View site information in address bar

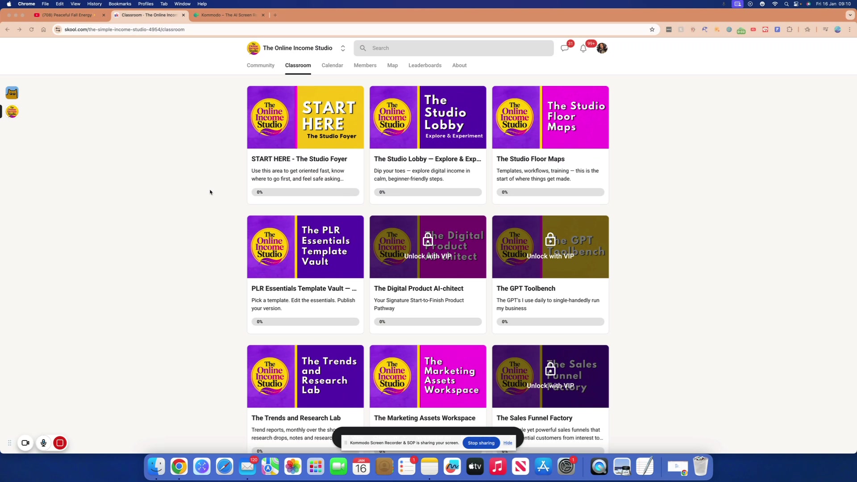[58, 29]
